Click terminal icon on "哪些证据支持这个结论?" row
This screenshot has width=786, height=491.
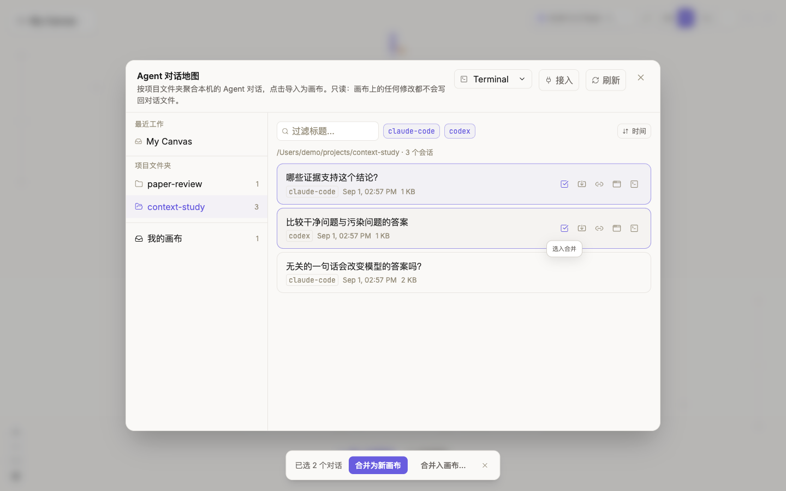(634, 184)
